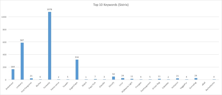The image size is (222, 95).
Task: Select the data label 21 above Holzpost
Action: click(x=178, y=76)
